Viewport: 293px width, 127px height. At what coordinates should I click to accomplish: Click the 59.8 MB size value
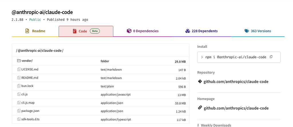pos(180,103)
